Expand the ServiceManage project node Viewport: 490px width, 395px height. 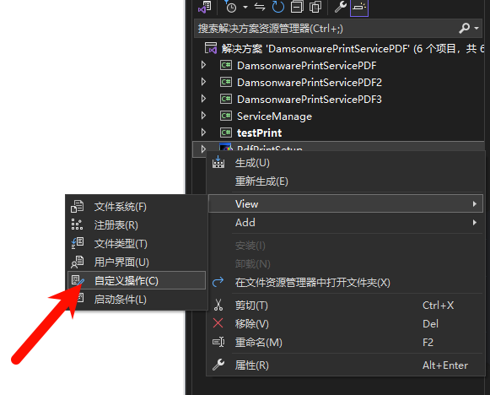(x=203, y=116)
